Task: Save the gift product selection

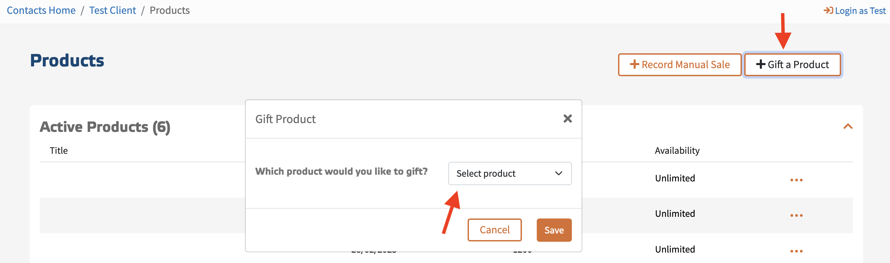Action: pyautogui.click(x=554, y=230)
